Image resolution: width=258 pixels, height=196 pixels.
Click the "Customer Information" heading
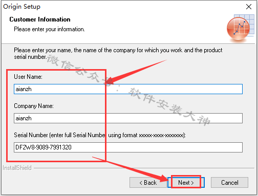pyautogui.click(x=40, y=19)
